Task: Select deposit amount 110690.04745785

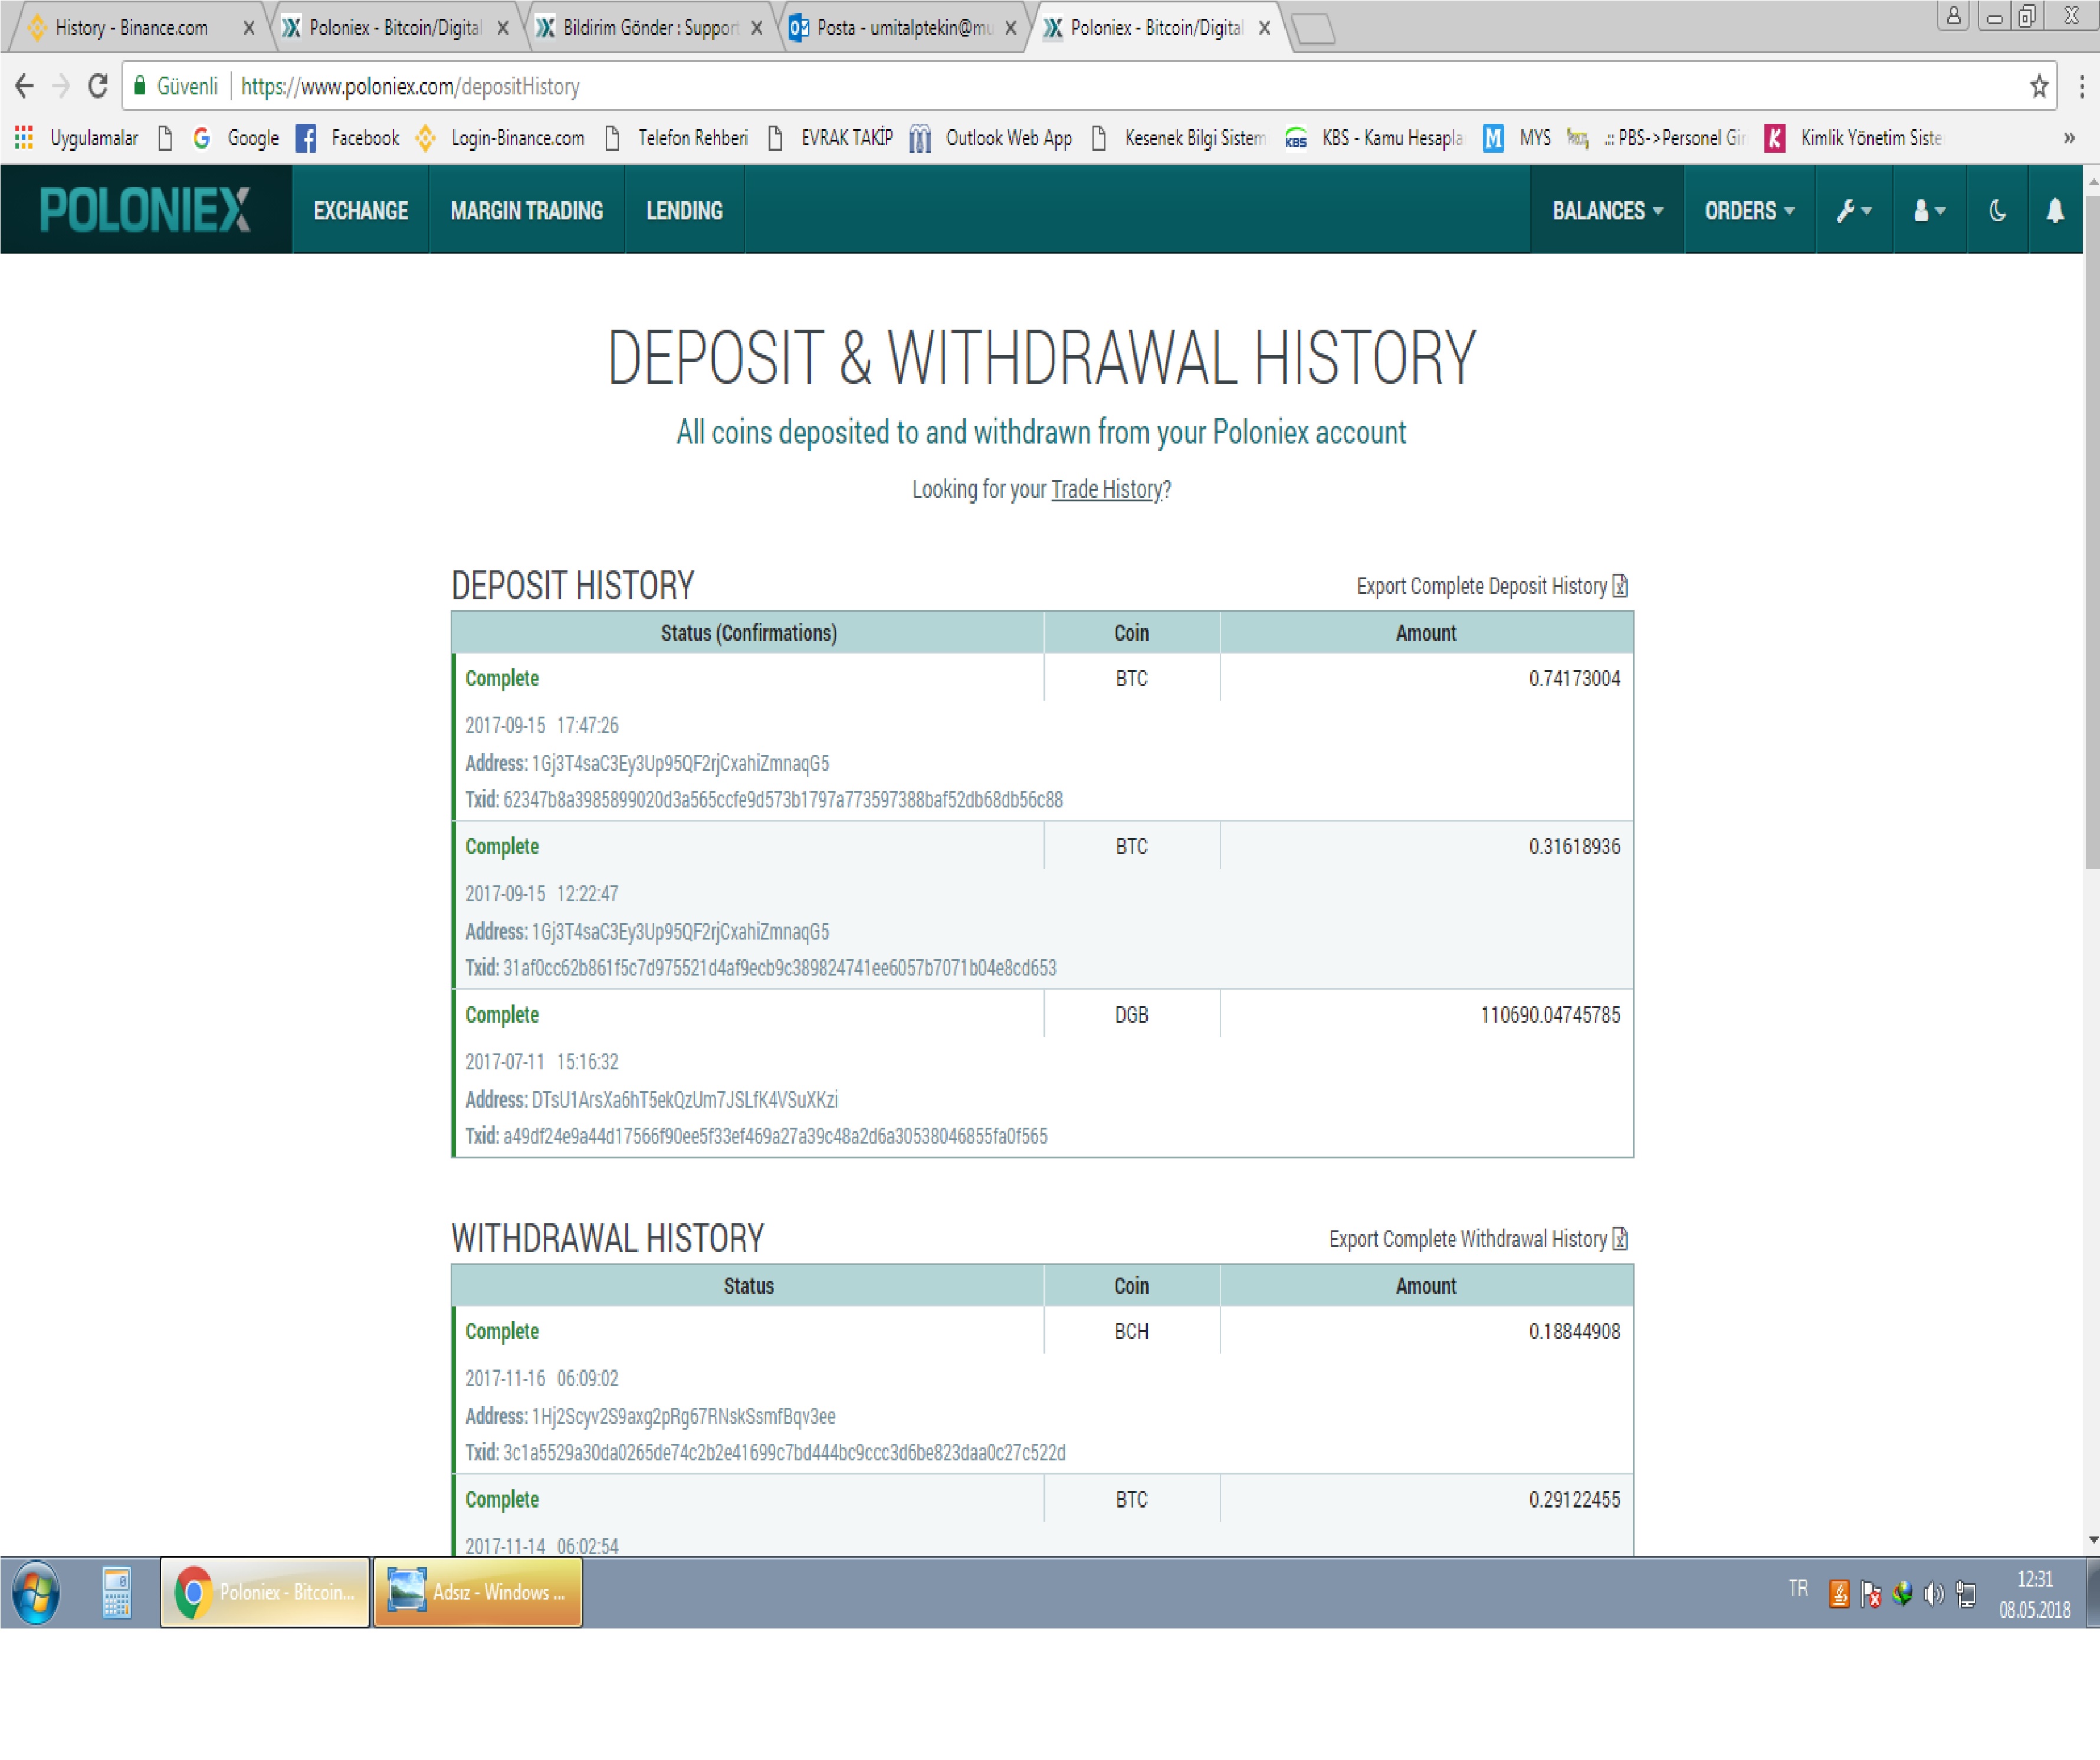Action: point(1550,1015)
